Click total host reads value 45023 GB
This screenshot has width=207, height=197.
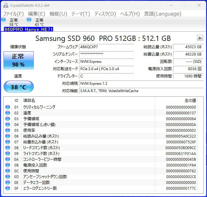(x=188, y=47)
